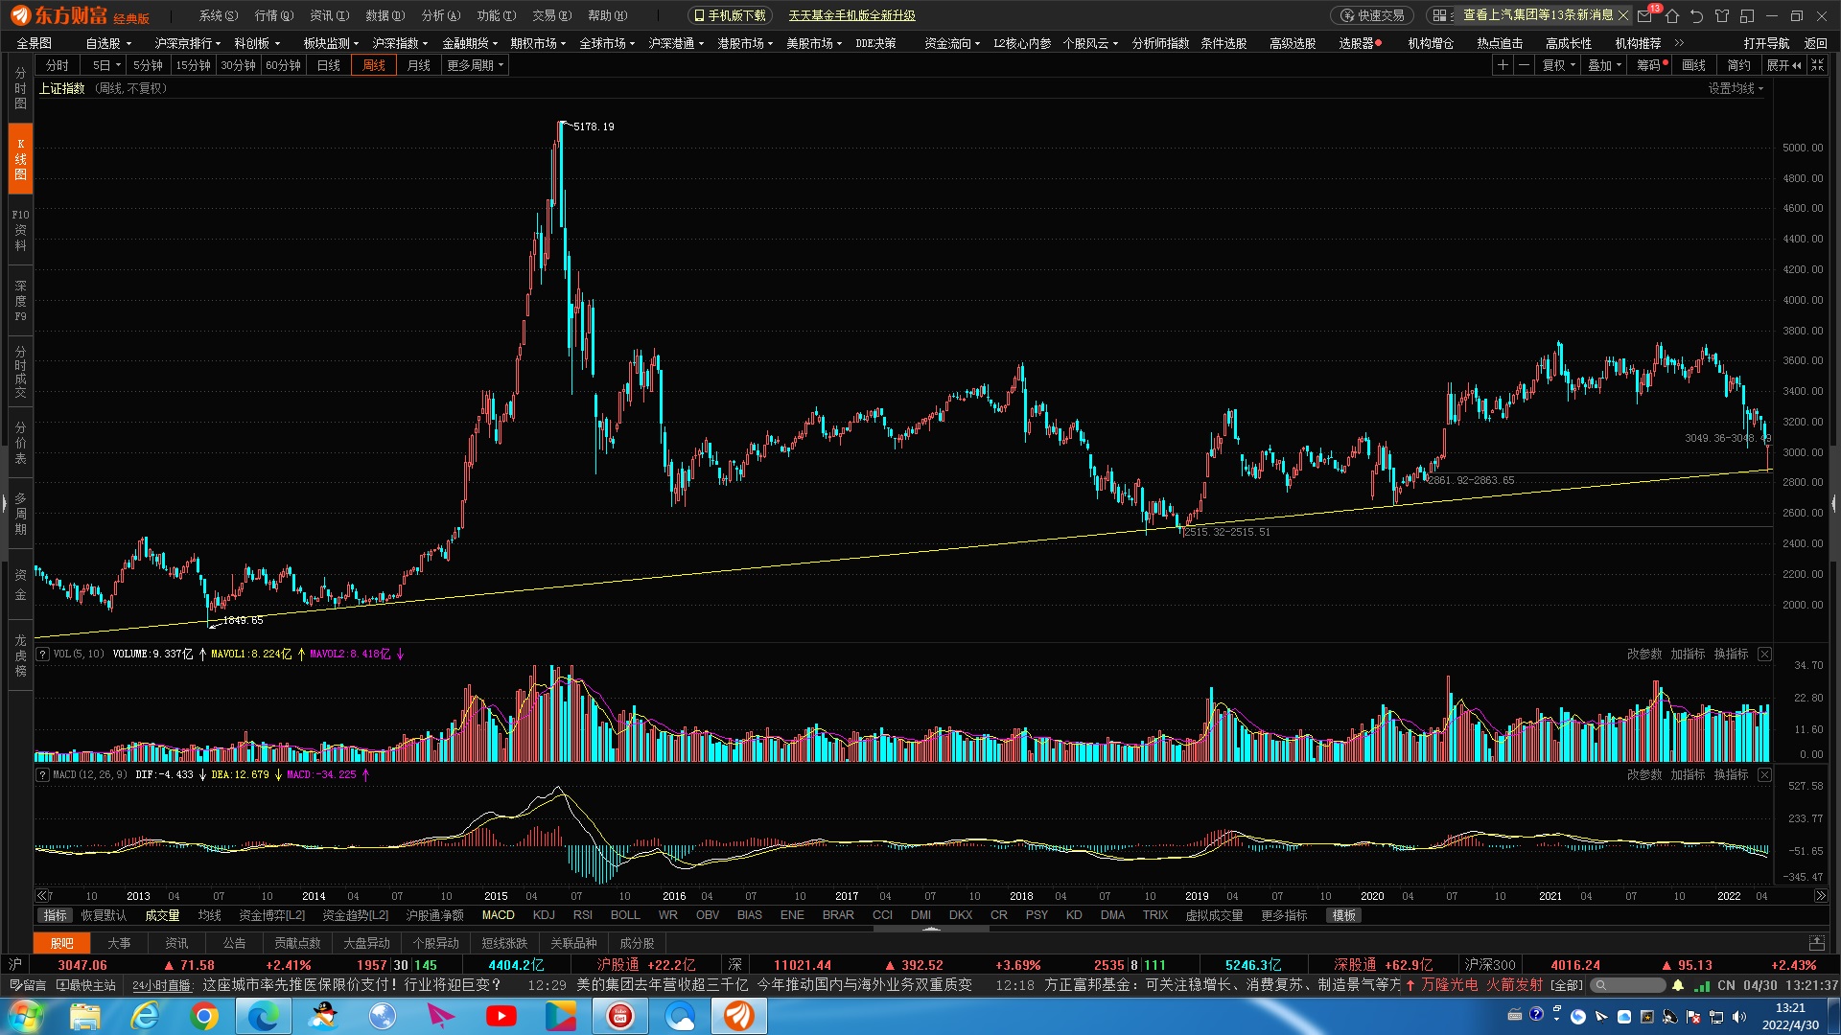The width and height of the screenshot is (1841, 1035).
Task: Toggle the 筹码 chip distribution panel
Action: coord(1649,65)
